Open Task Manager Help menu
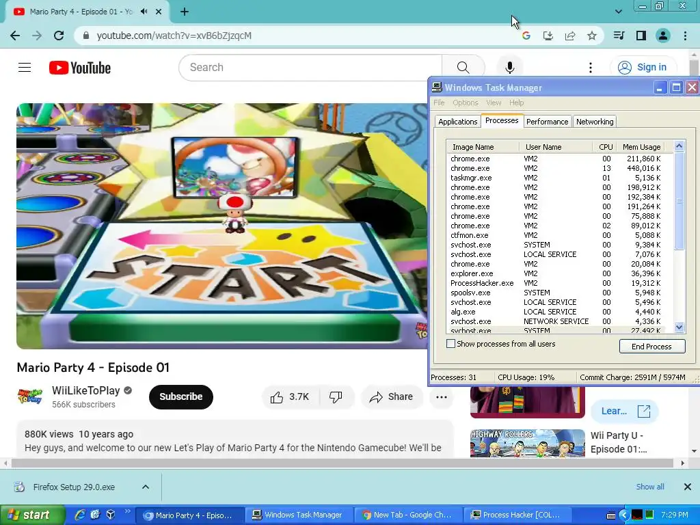This screenshot has height=525, width=700. pos(517,103)
